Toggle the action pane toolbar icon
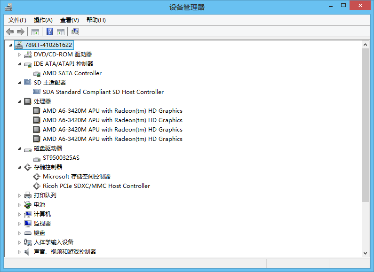This screenshot has height=272, width=374. (61, 31)
